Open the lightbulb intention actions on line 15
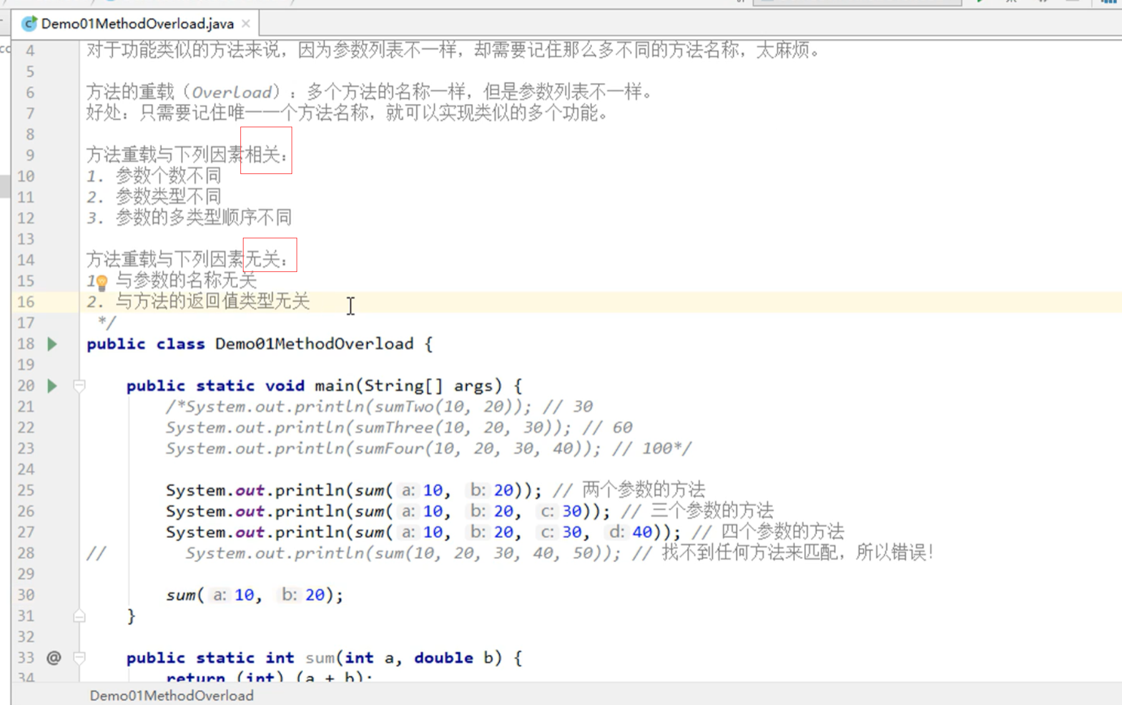 point(102,283)
